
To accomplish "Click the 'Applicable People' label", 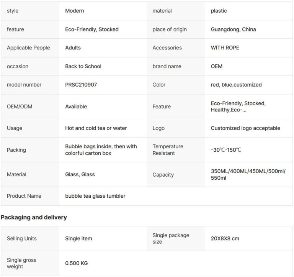I will [x=28, y=48].
